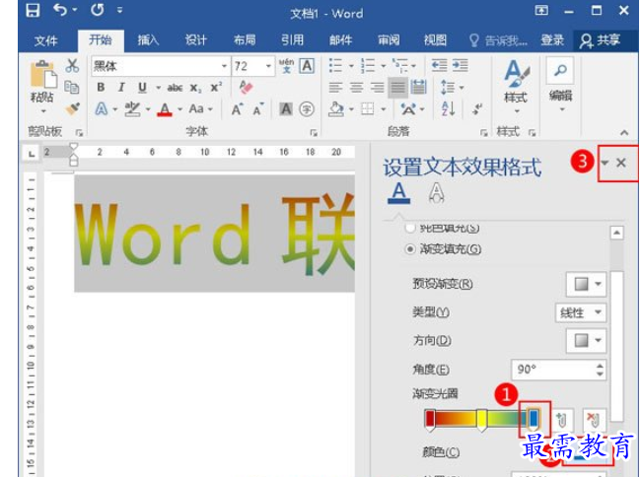
Task: Insert an enclosed character (circled 字)
Action: click(307, 108)
